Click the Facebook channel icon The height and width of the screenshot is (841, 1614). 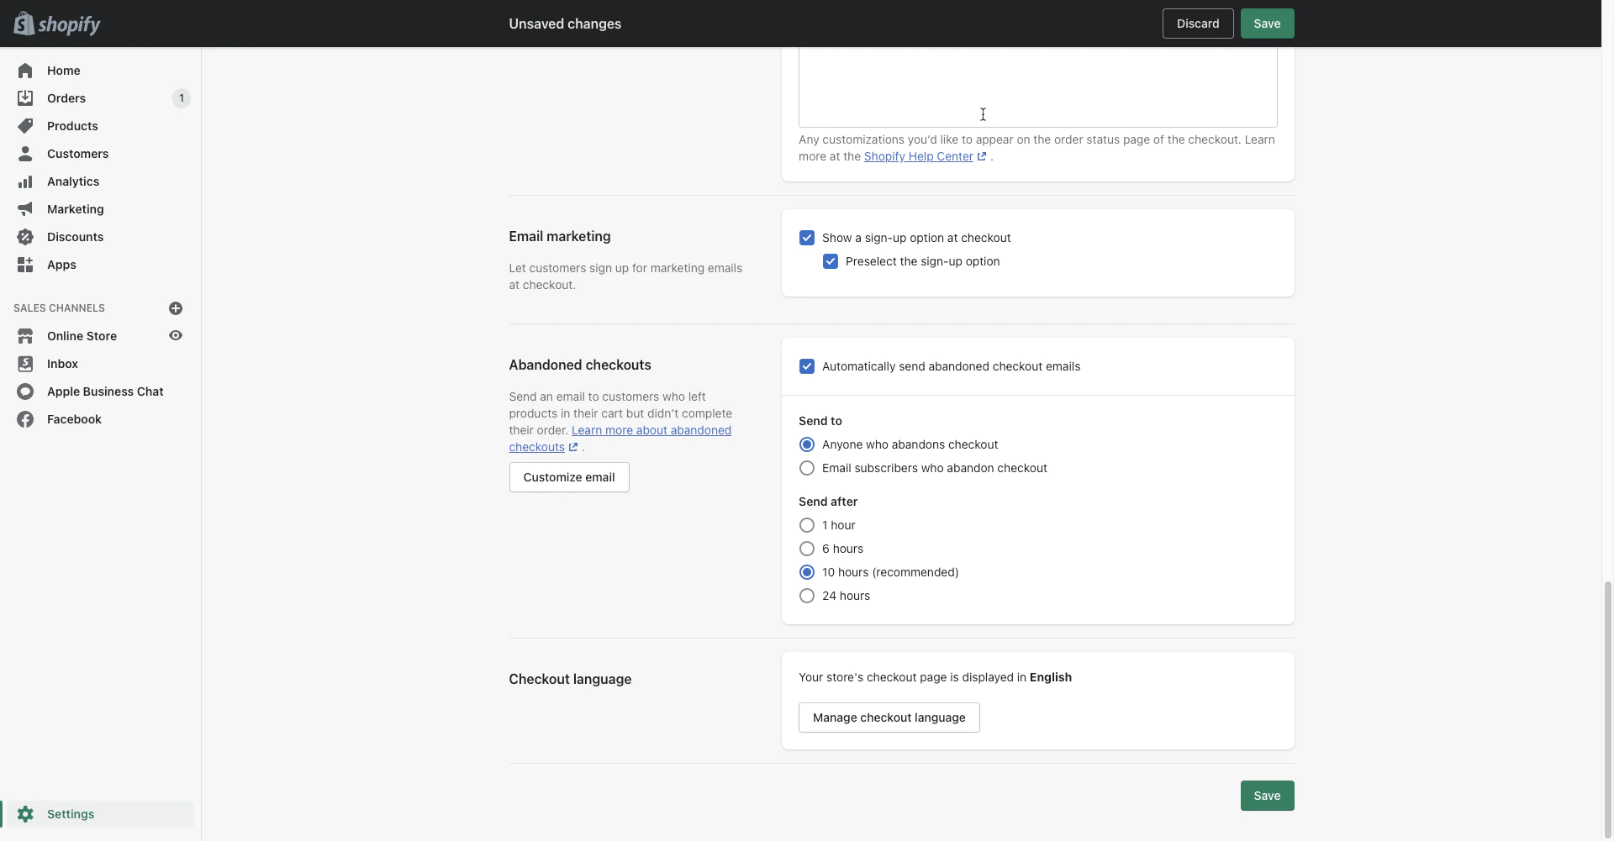tap(25, 419)
